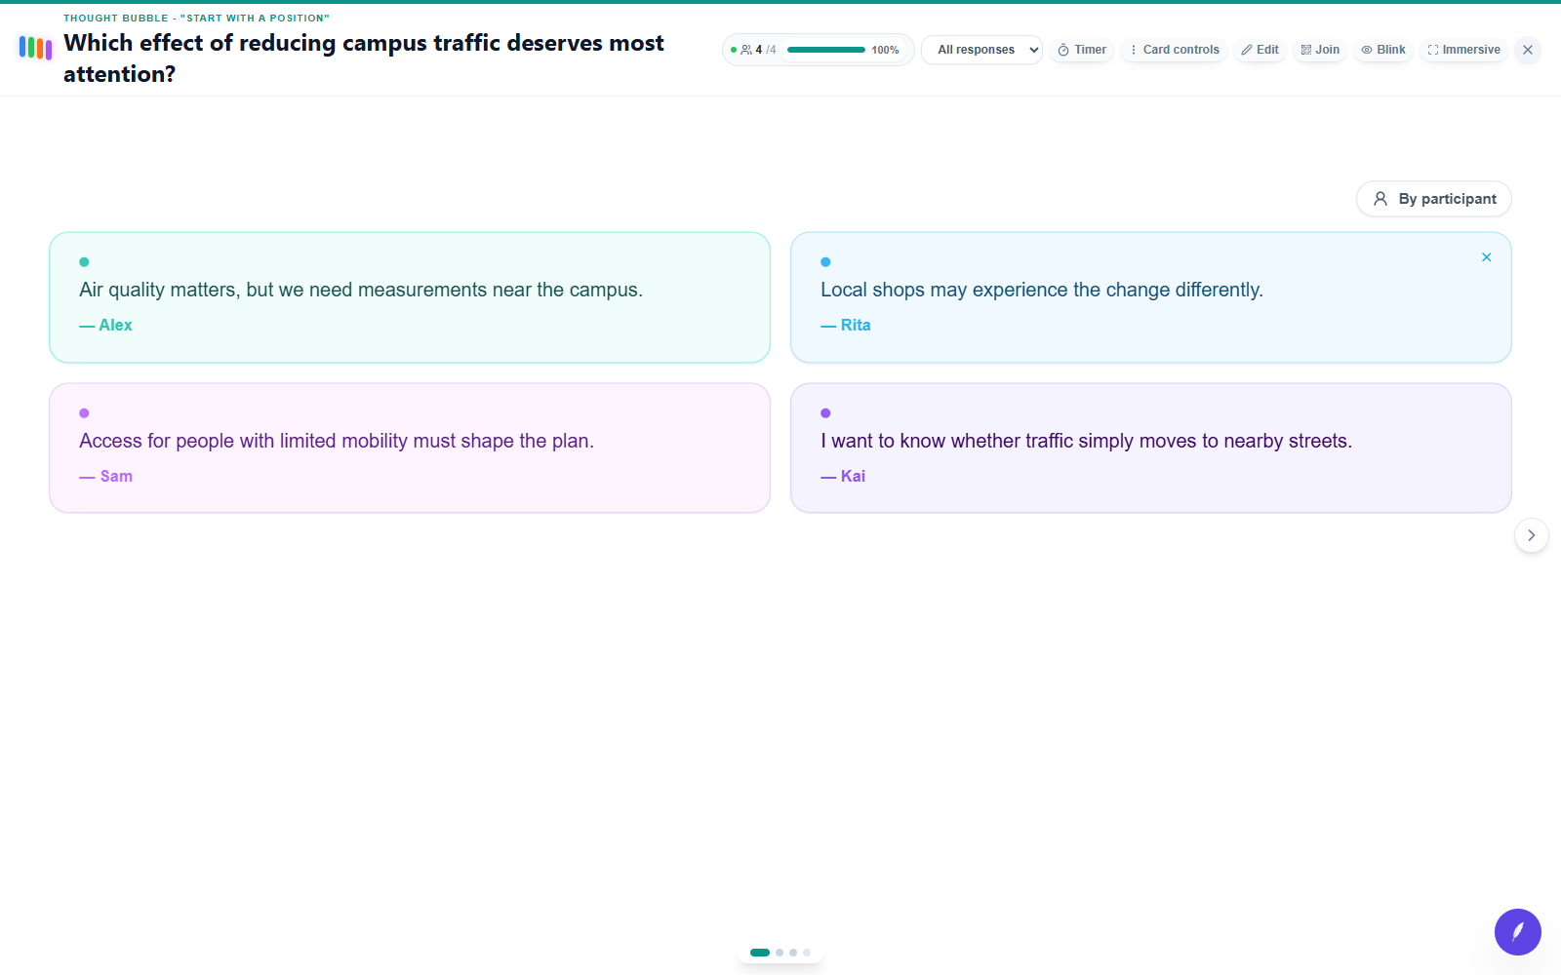Click the violet dot on Kai's card

tap(825, 413)
